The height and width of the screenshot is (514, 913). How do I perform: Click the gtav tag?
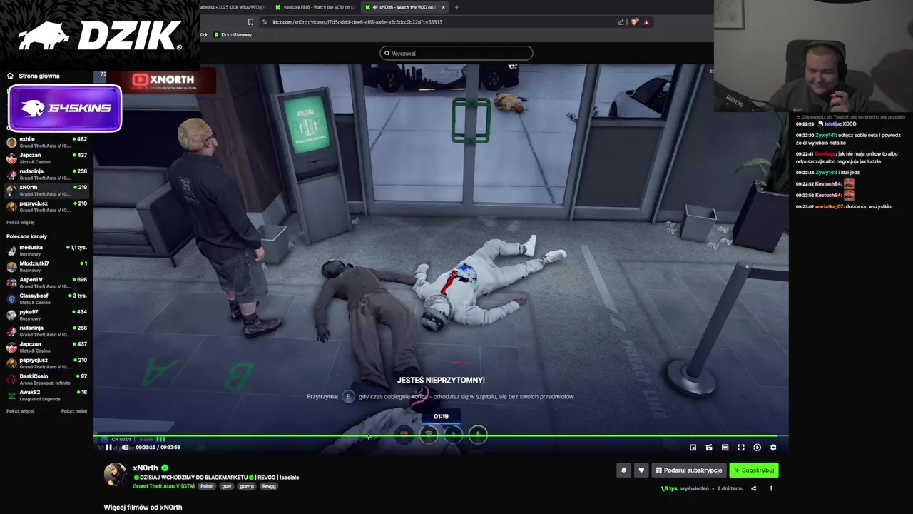pyautogui.click(x=227, y=486)
